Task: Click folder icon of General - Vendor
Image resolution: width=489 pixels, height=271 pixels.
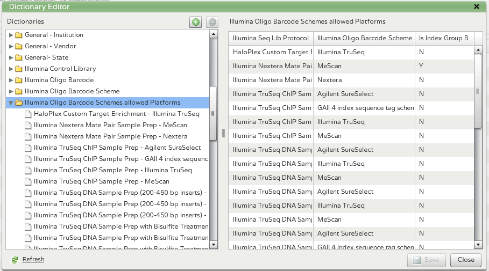Action: point(19,46)
